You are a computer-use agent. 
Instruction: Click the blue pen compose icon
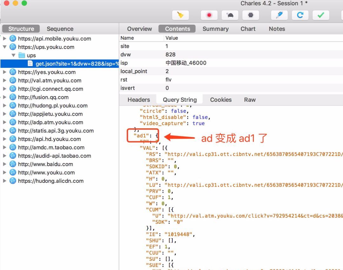point(279,15)
